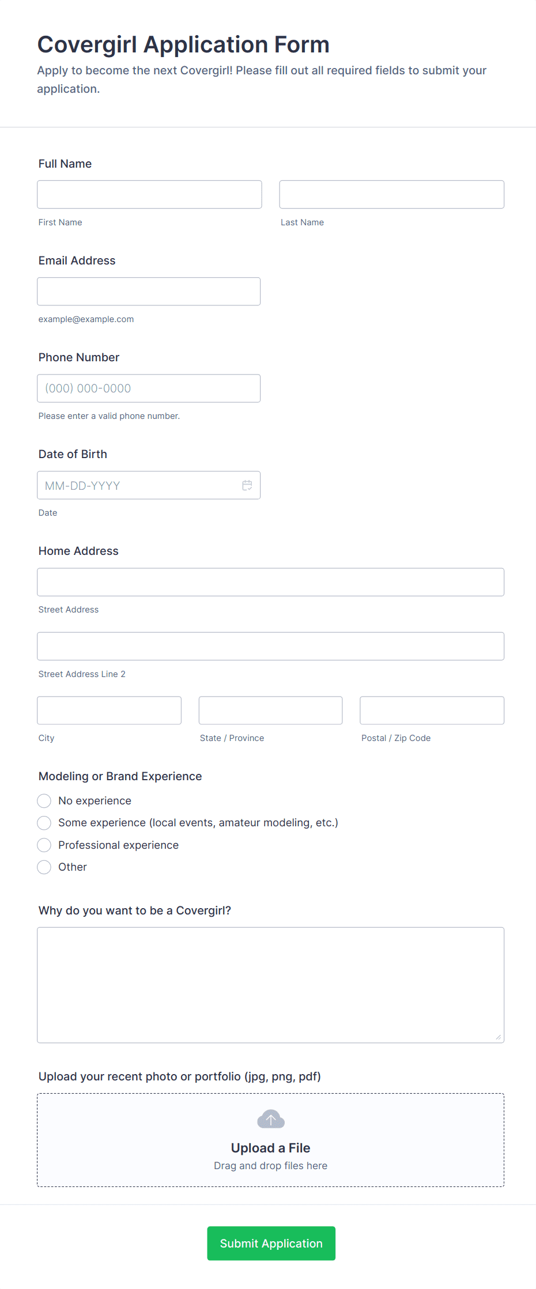This screenshot has width=536, height=1289.
Task: Click into the Last Name field
Action: [391, 195]
